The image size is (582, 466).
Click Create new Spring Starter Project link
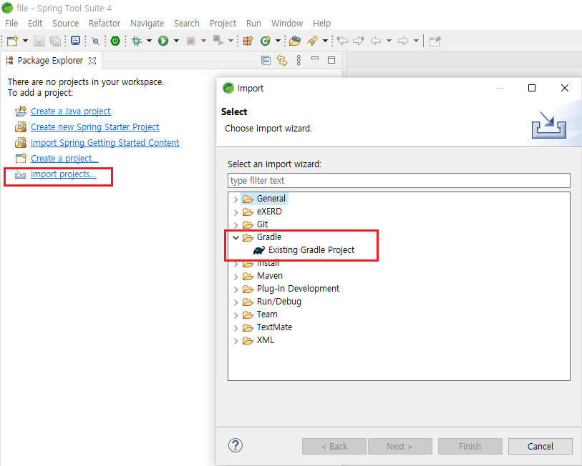(x=95, y=127)
